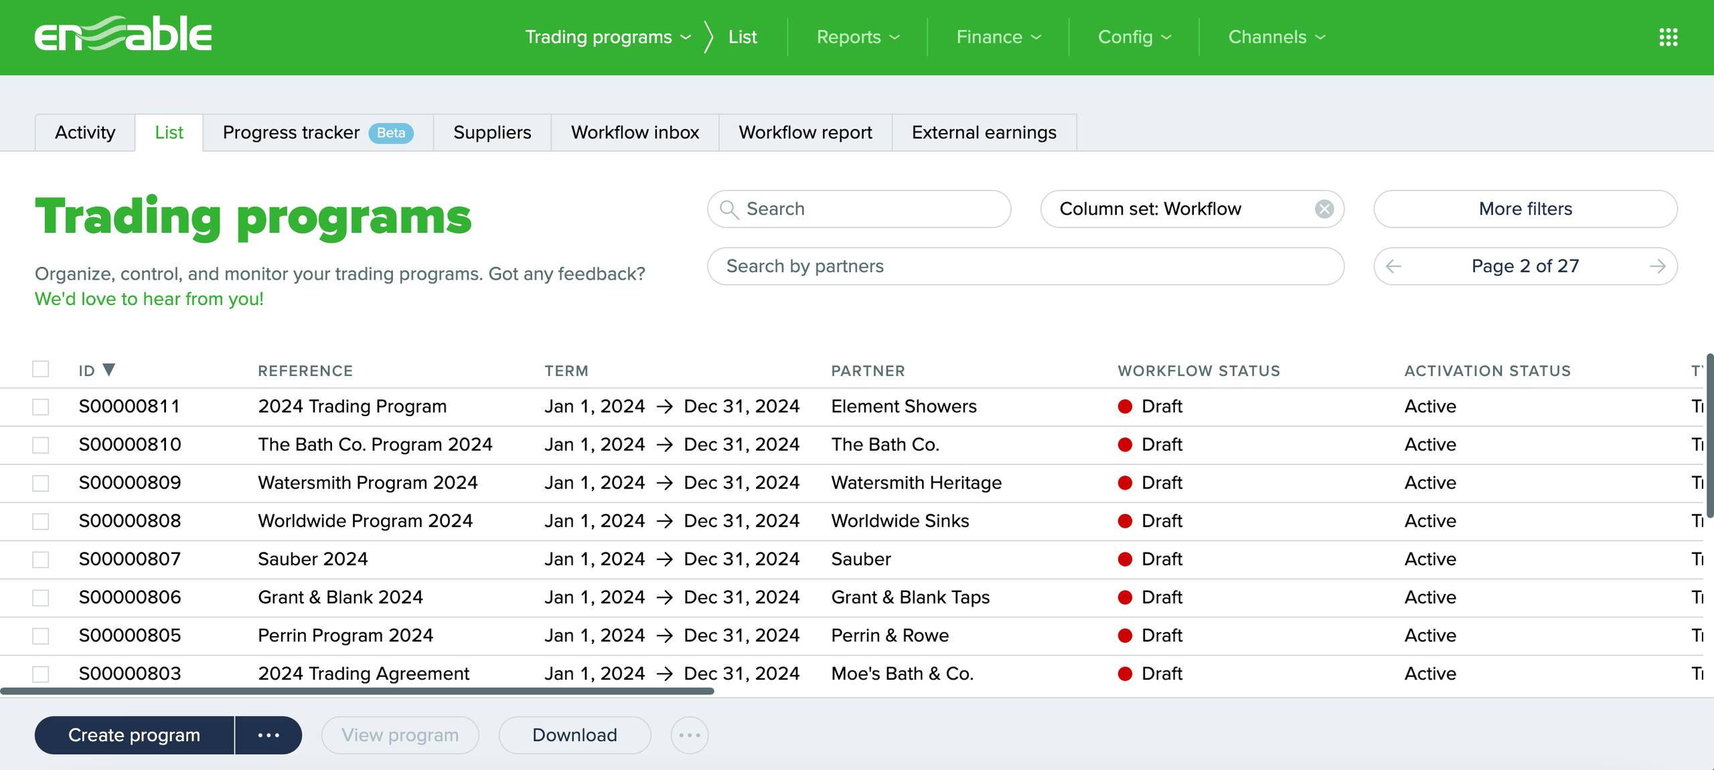The height and width of the screenshot is (770, 1714).
Task: Select checkbox for row S00000808
Action: click(x=41, y=521)
